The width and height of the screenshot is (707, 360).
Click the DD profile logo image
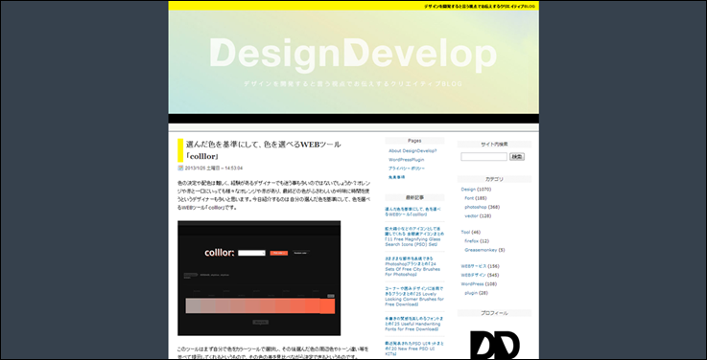(495, 345)
